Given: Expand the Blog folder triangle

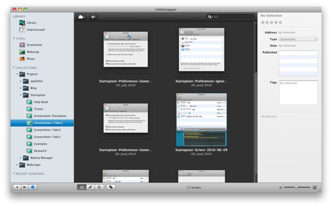Looking at the screenshot, I should point(20,88).
